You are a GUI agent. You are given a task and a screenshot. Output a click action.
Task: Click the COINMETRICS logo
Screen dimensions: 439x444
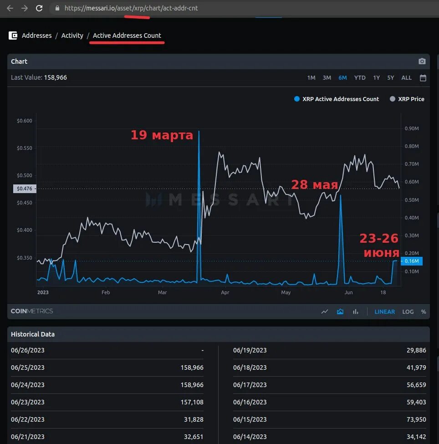click(x=32, y=311)
